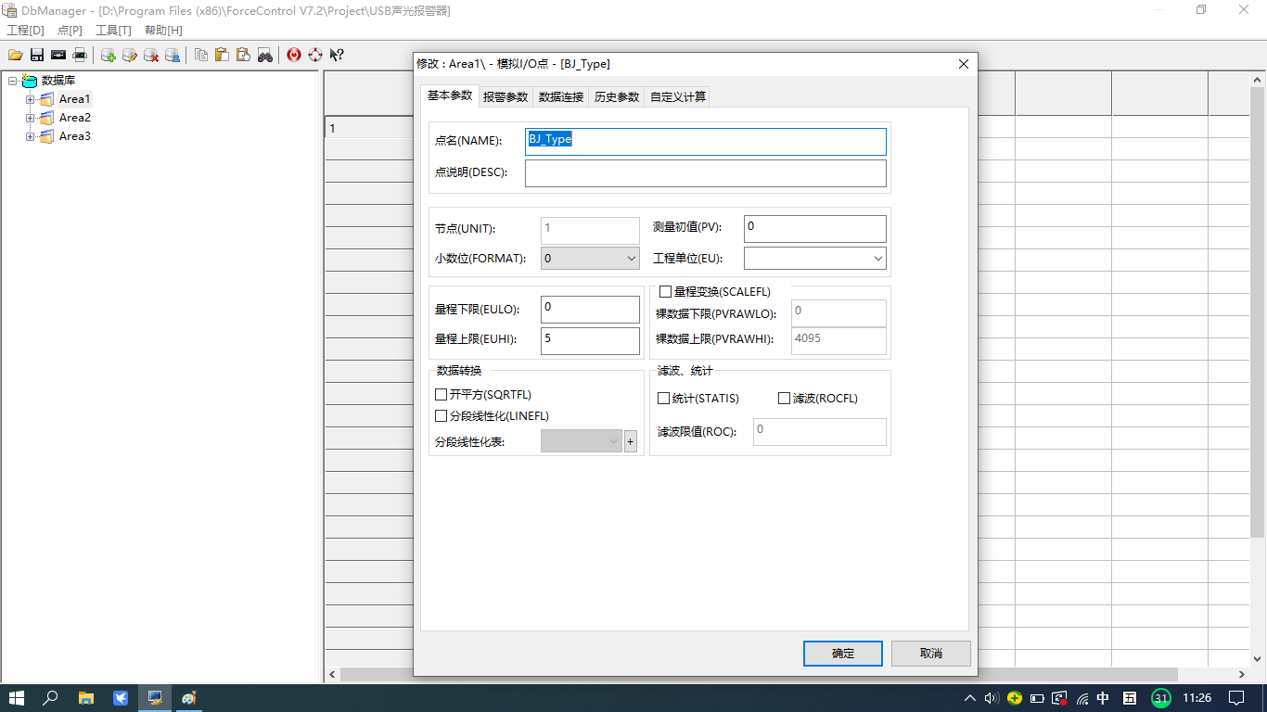Viewport: 1267px width, 712px height.
Task: Click the printer icon in the toolbar
Action: click(80, 55)
